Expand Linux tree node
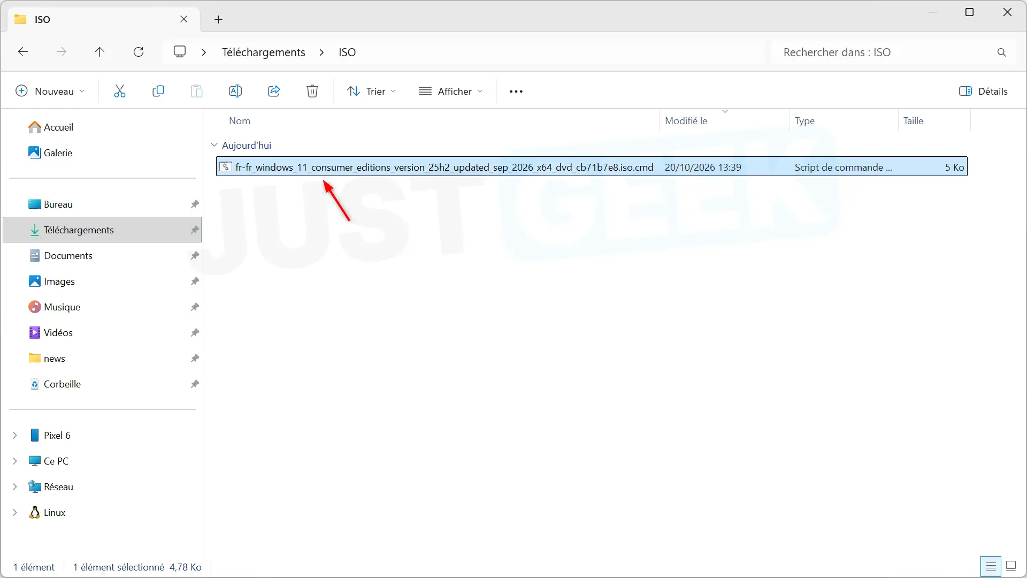 coord(15,513)
